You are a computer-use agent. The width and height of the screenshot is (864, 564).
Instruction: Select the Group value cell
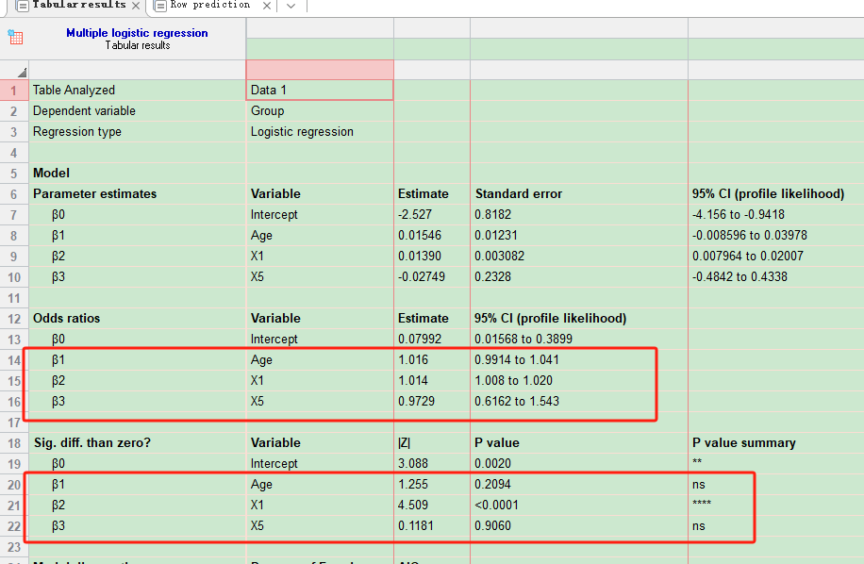coord(320,111)
